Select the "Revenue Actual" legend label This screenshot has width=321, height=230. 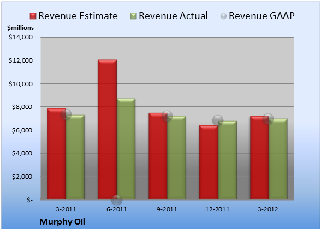[x=173, y=16]
